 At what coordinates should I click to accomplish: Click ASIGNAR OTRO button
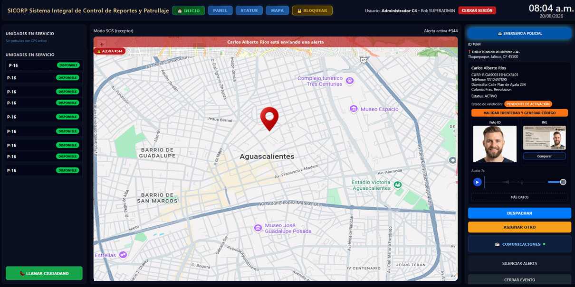(519, 227)
